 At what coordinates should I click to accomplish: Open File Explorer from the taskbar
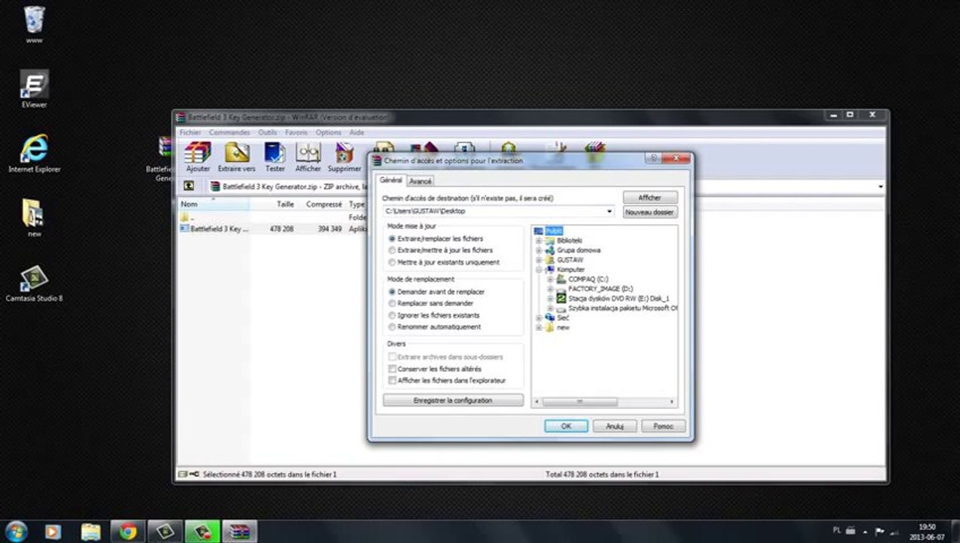(91, 532)
